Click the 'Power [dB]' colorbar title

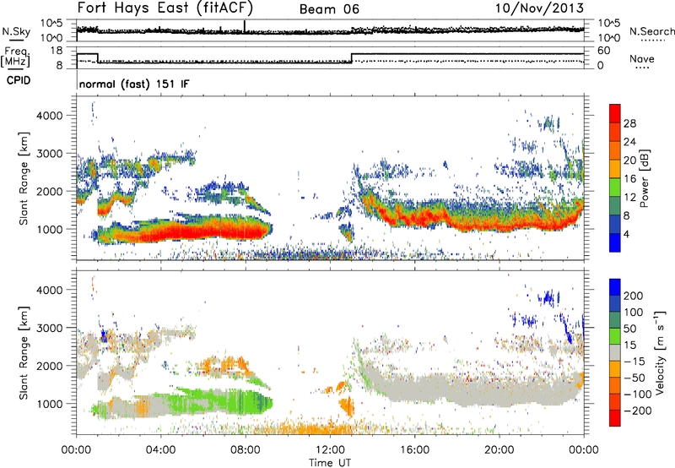click(645, 178)
